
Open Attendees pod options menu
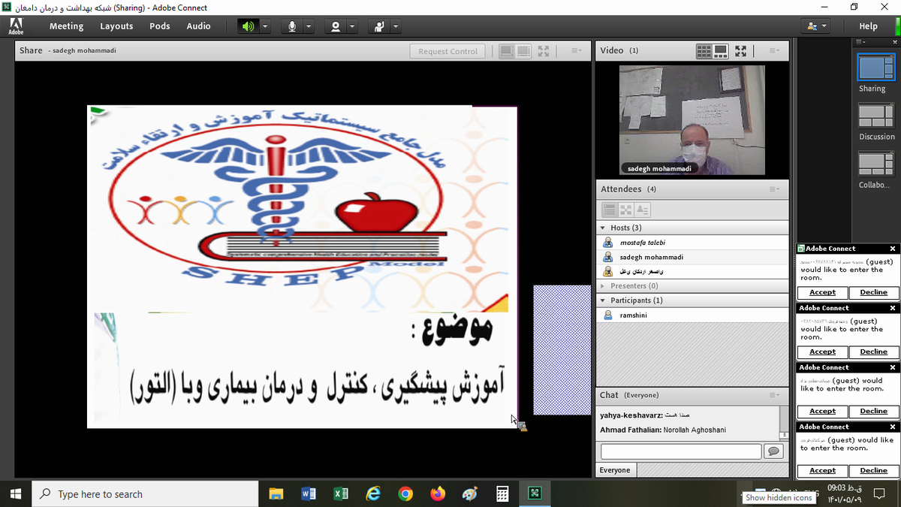pos(775,189)
